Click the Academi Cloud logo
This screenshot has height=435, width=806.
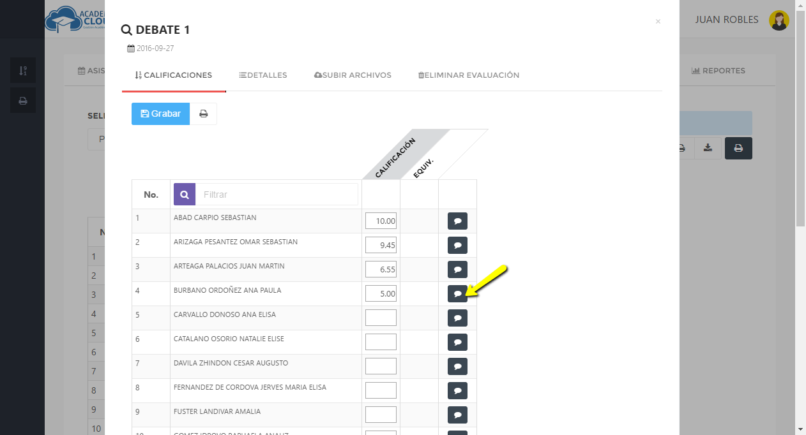click(75, 19)
